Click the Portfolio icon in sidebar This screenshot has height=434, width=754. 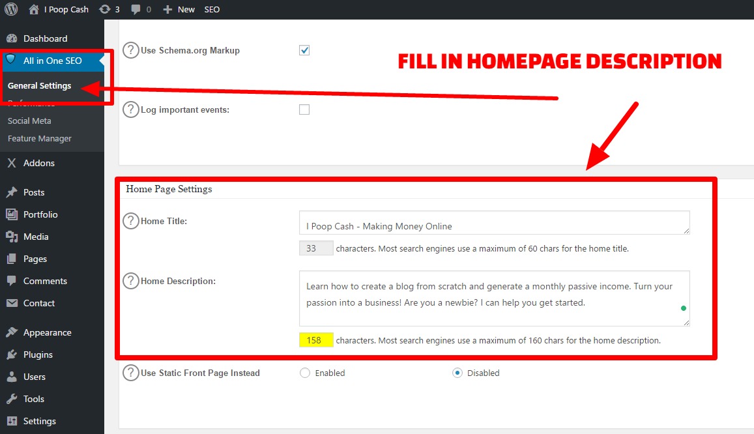pos(12,214)
